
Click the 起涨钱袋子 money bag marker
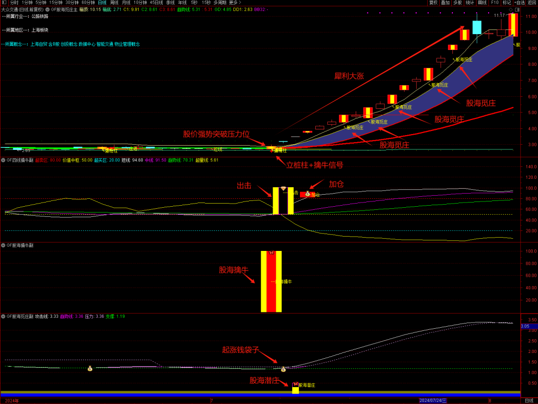tap(283, 369)
